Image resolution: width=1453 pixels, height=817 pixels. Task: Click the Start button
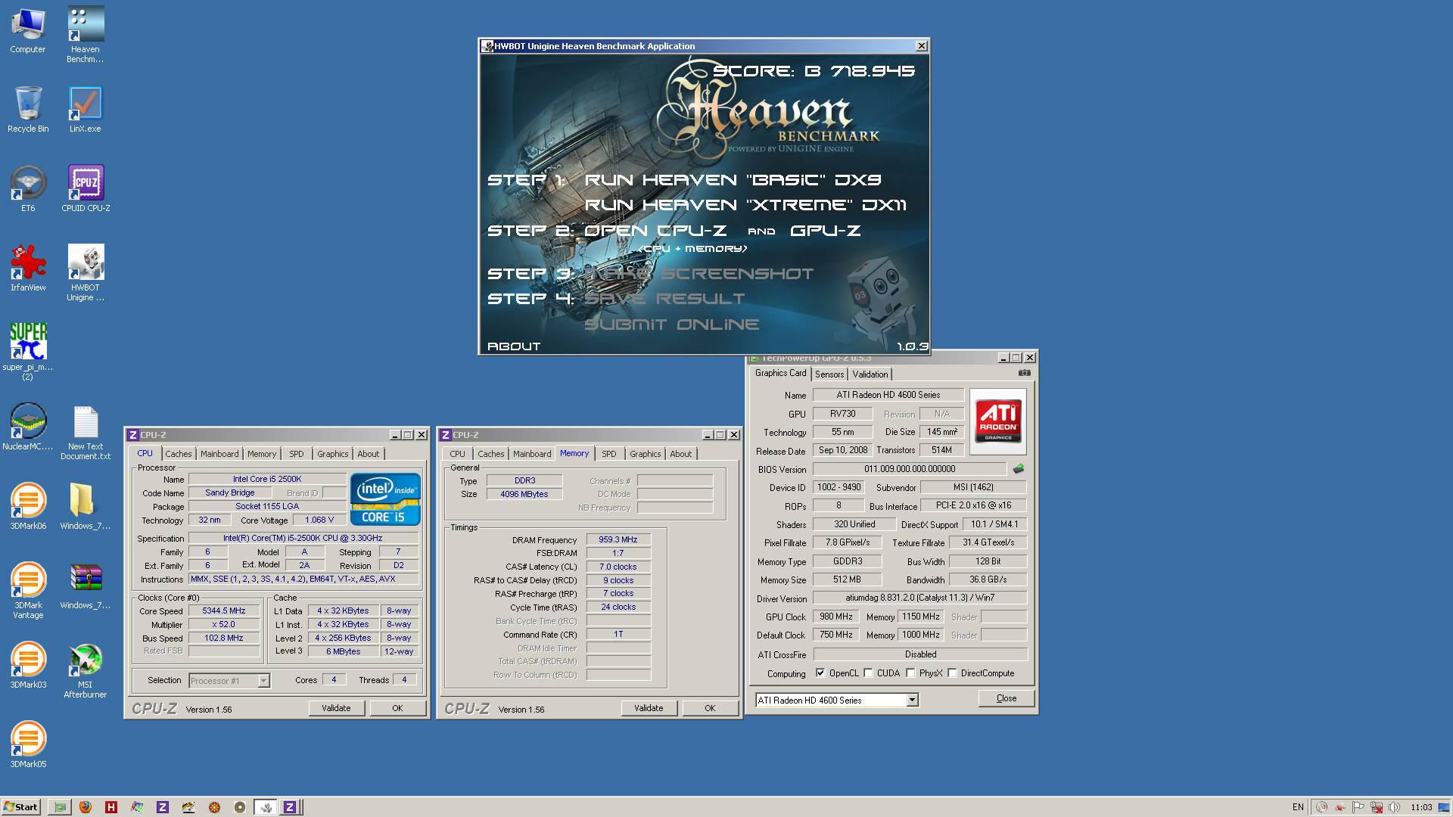pyautogui.click(x=20, y=807)
